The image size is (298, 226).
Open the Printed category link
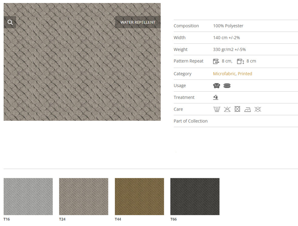(x=245, y=74)
